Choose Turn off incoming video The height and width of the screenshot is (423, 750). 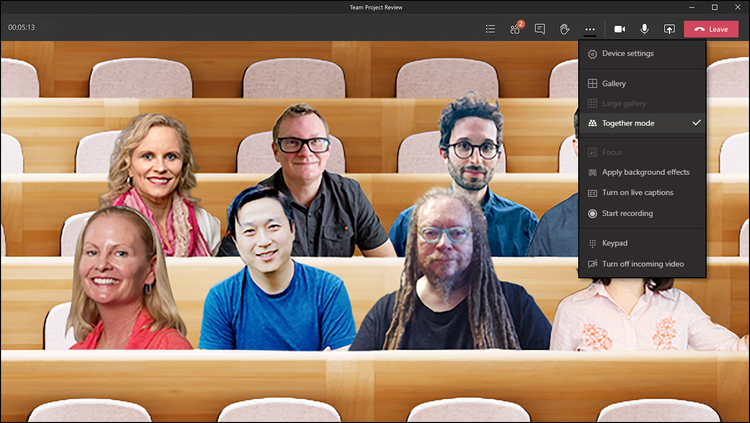(643, 264)
